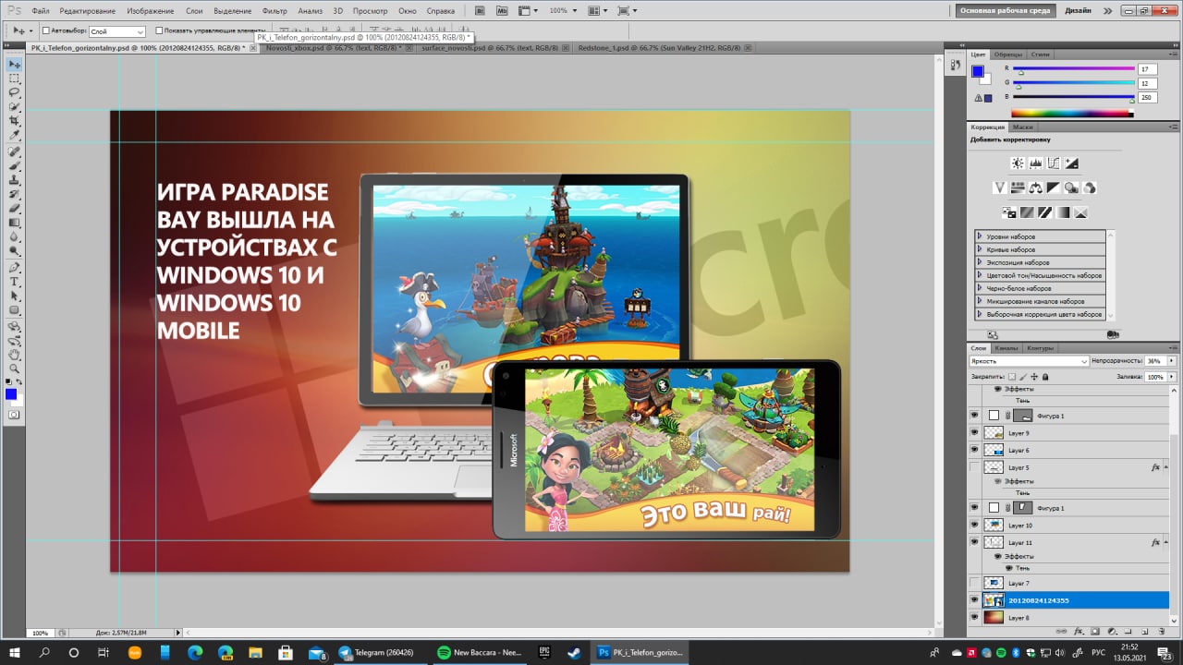This screenshot has height=665, width=1183.
Task: Toggle visibility of Layer 6
Action: (x=974, y=450)
